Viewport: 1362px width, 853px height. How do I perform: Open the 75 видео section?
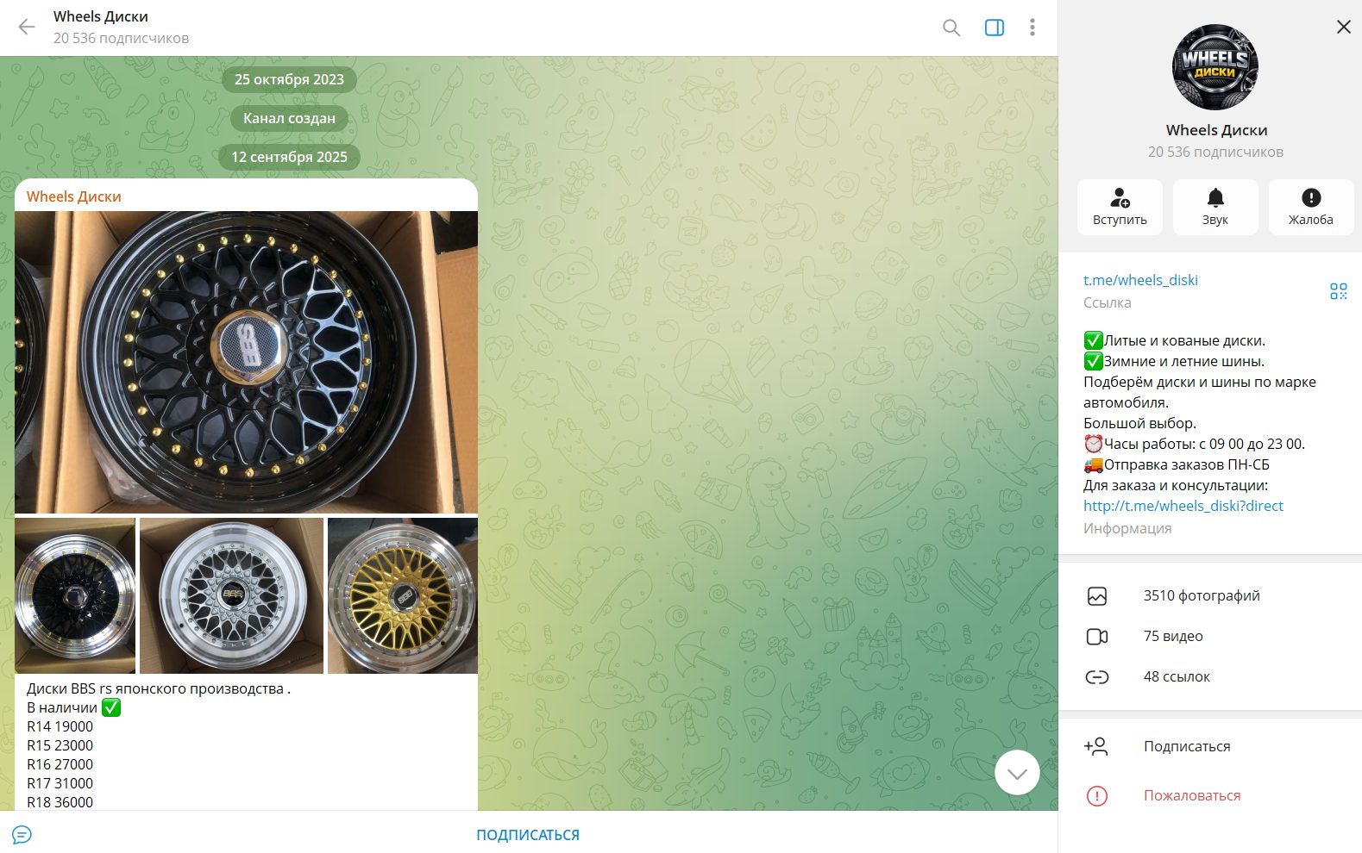pyautogui.click(x=1172, y=636)
